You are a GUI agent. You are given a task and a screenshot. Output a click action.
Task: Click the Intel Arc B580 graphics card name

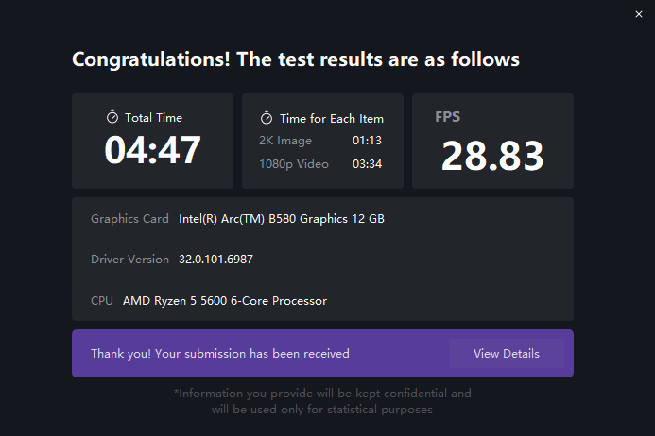pyautogui.click(x=282, y=219)
